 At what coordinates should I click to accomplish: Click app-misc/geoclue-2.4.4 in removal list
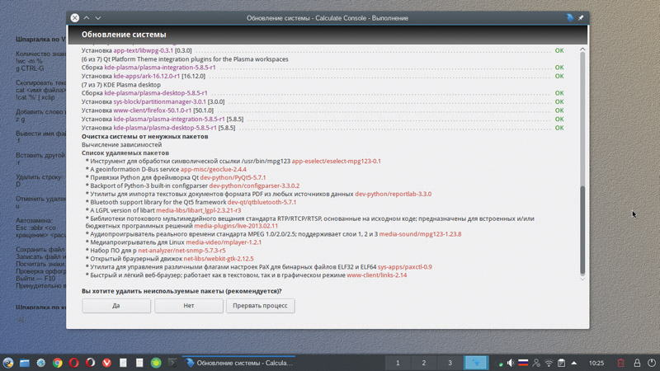click(x=214, y=170)
